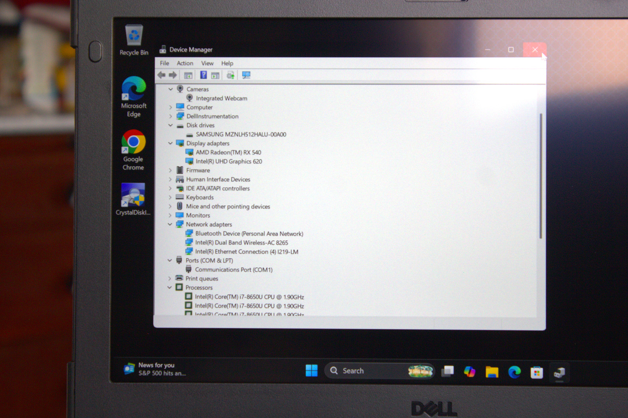Click Scan for hardware changes monitor icon

tap(246, 75)
